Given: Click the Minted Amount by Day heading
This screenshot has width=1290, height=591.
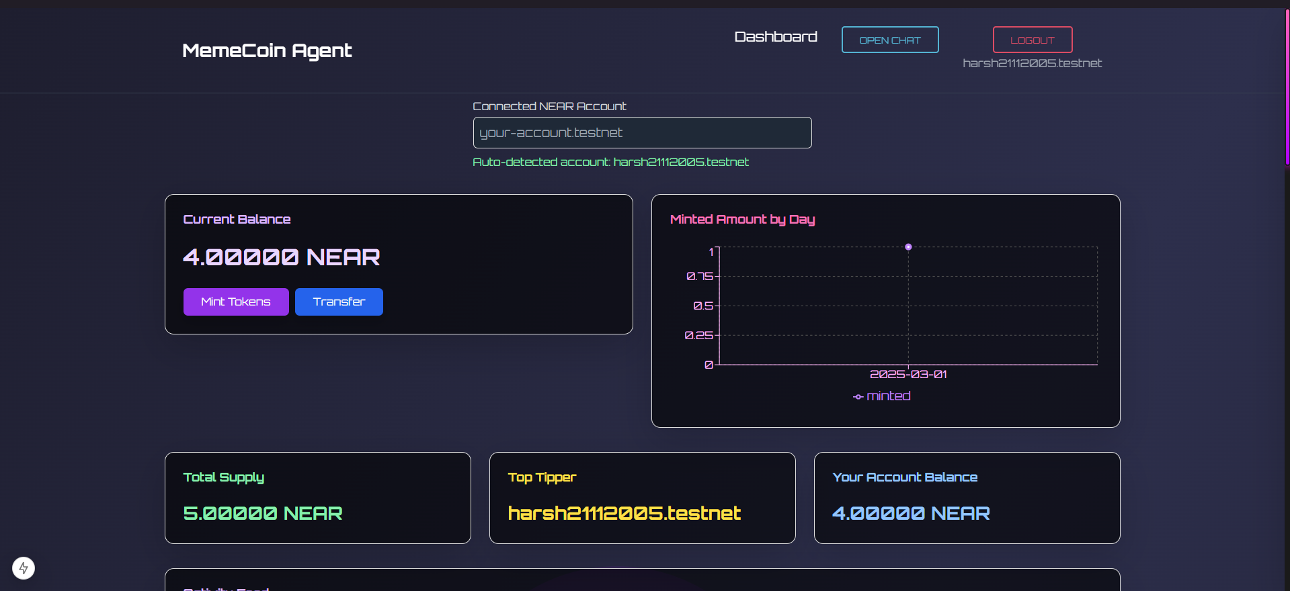Looking at the screenshot, I should tap(742, 220).
